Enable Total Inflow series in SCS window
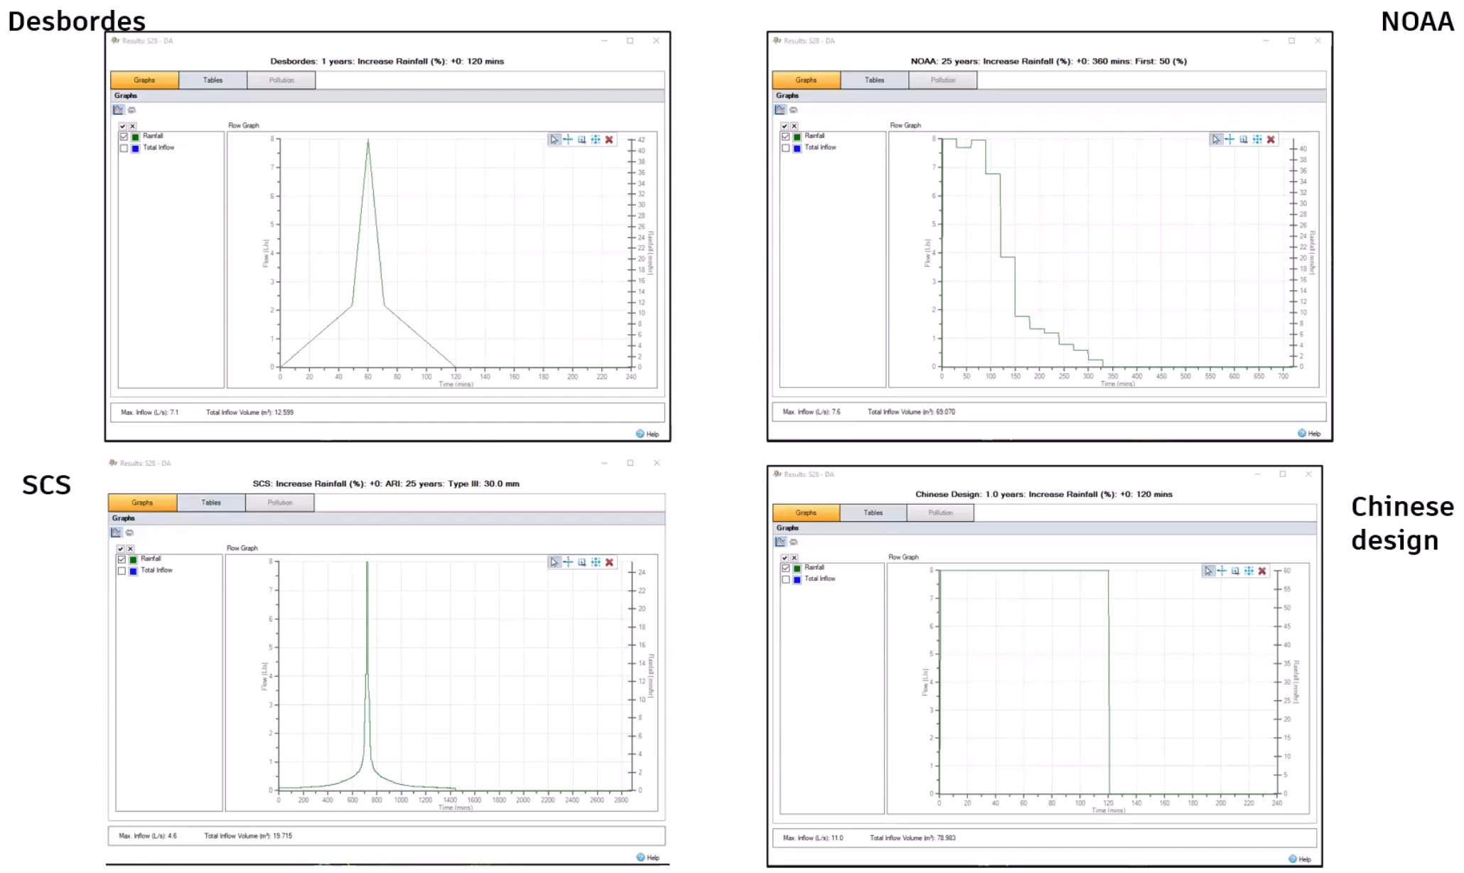 (122, 571)
